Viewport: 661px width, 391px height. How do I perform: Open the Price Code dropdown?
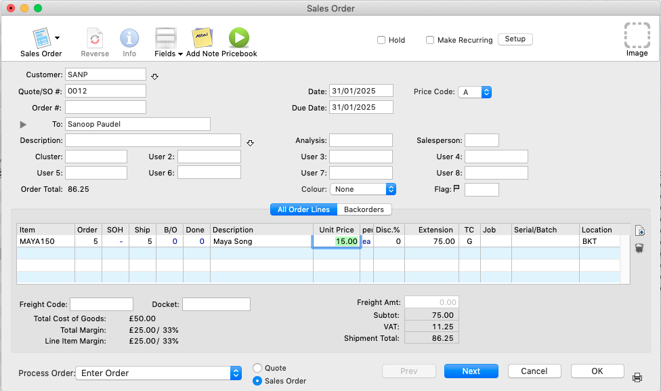(475, 92)
